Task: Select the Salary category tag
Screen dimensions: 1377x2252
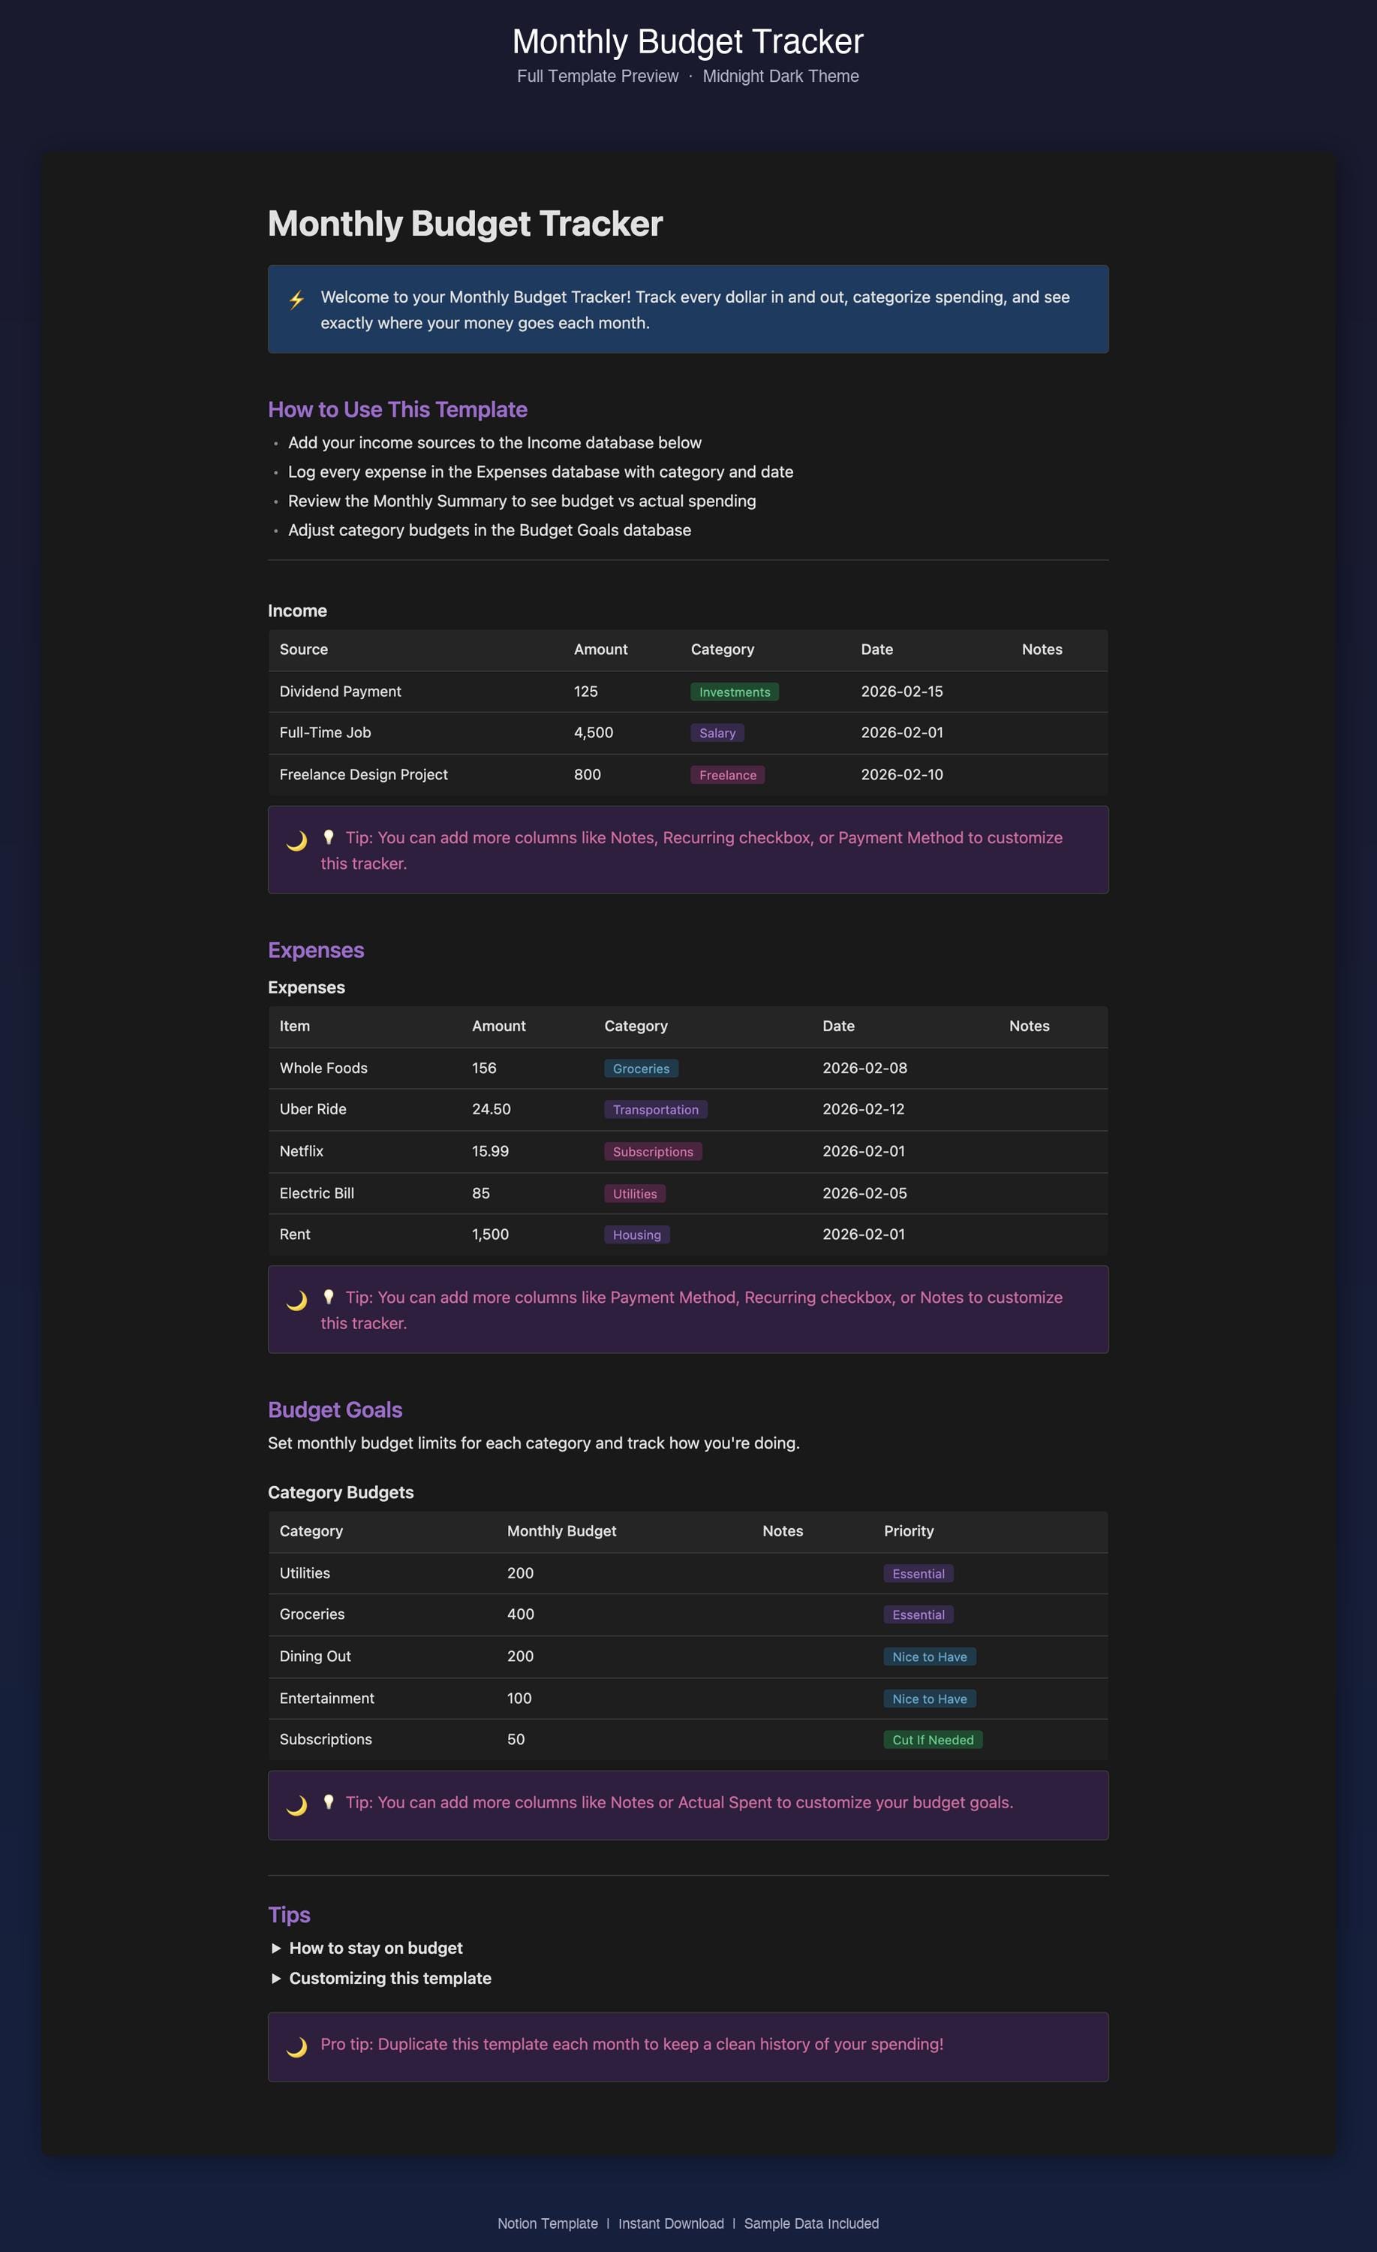Action: (717, 733)
